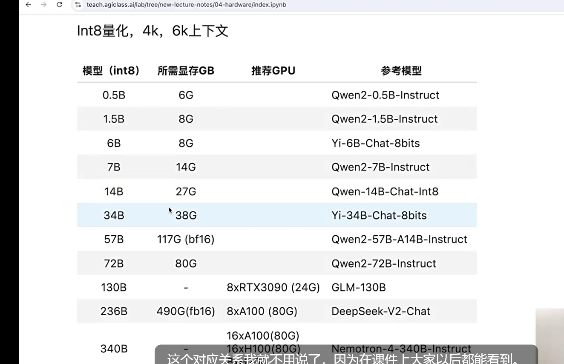Click column header 所需显存GB
This screenshot has width=564, height=364.
(186, 71)
